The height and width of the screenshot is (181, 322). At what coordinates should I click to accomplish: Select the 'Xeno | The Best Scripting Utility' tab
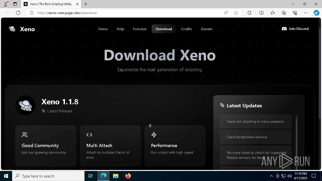(x=51, y=4)
